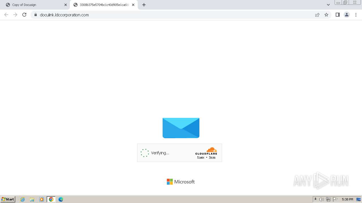Click the Microsoft logo

pyautogui.click(x=181, y=182)
